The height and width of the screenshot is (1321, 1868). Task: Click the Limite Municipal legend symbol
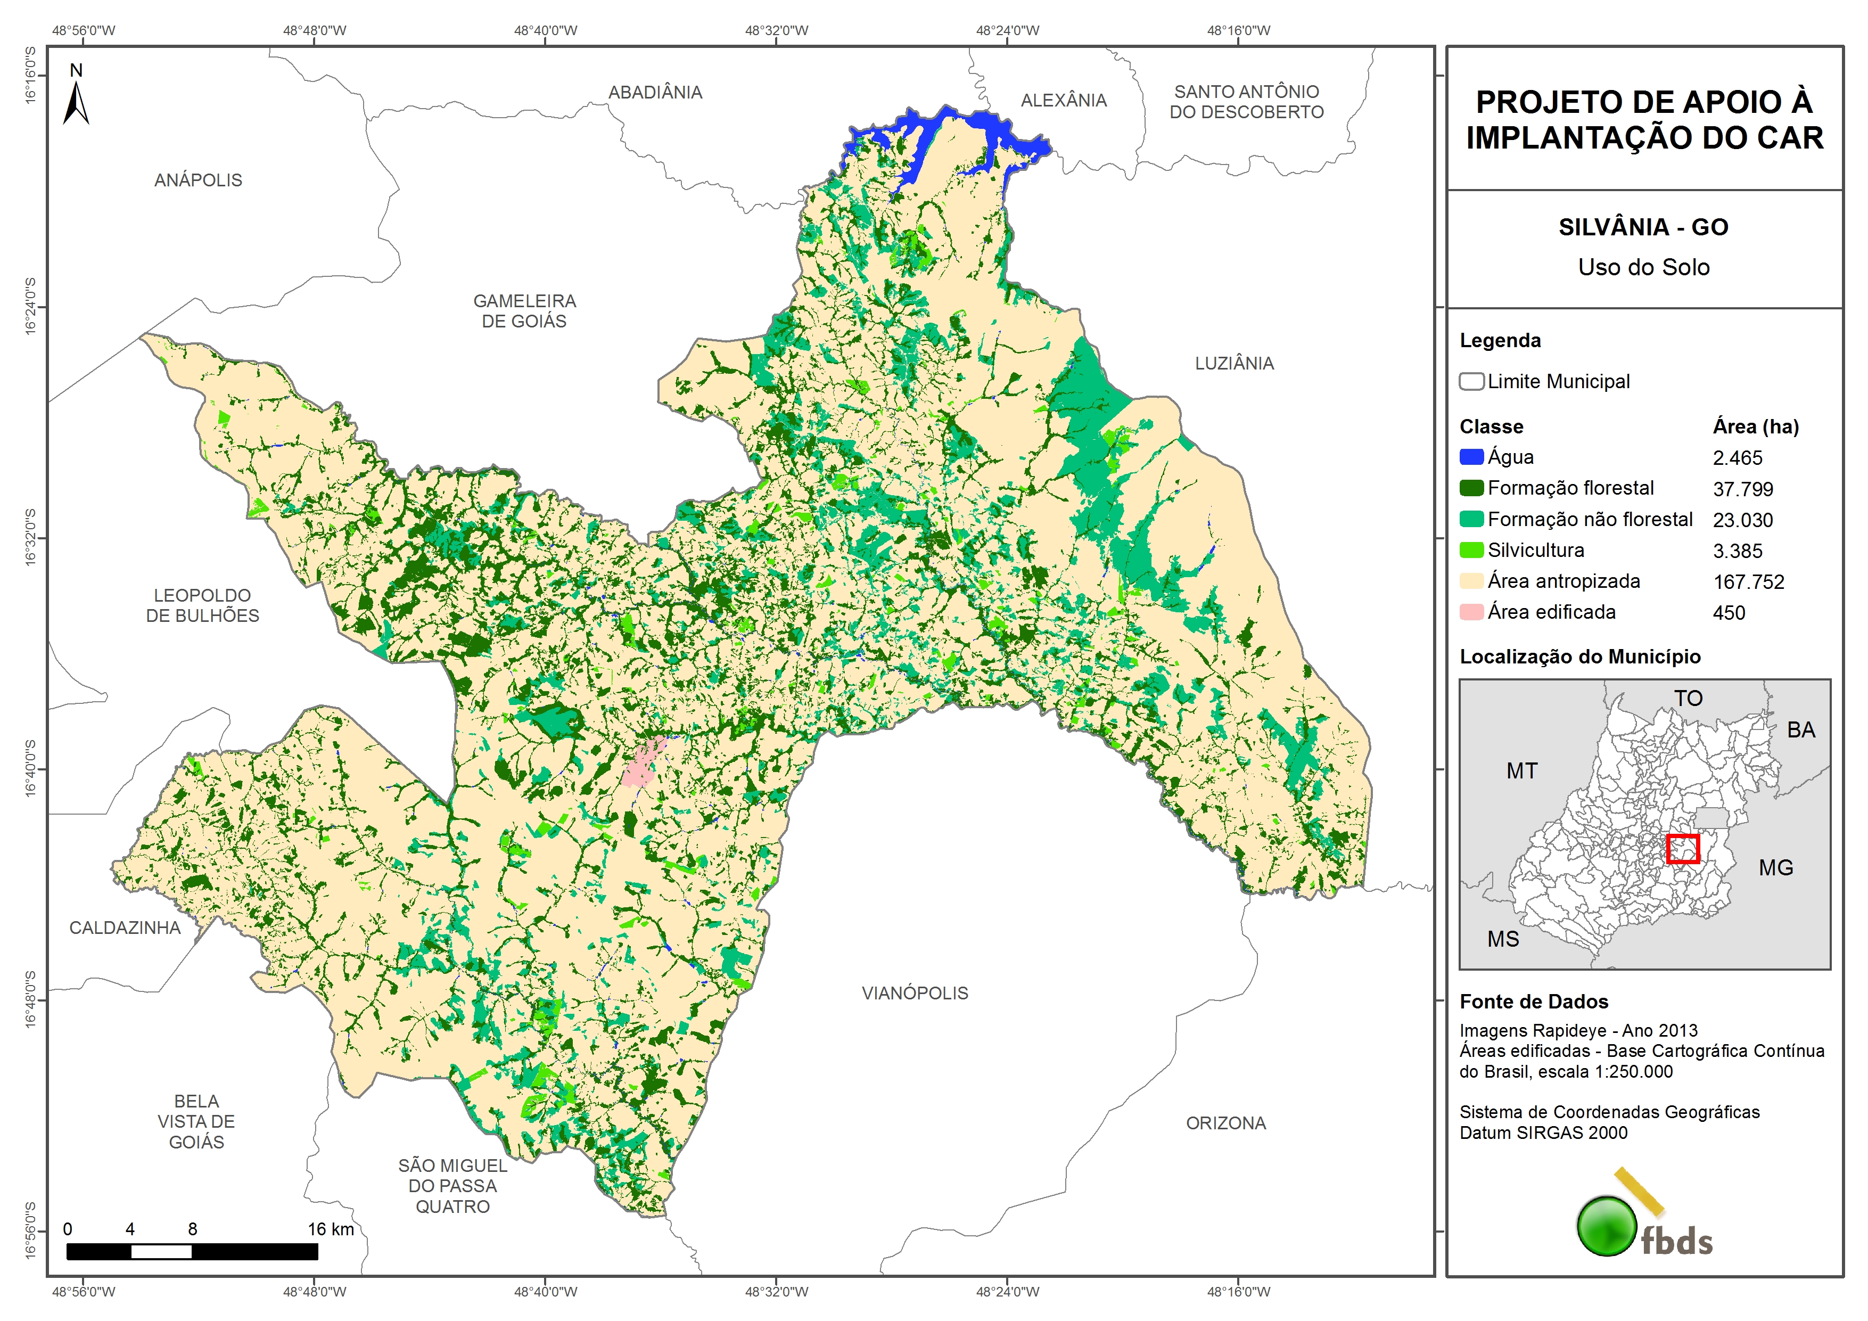1471,382
